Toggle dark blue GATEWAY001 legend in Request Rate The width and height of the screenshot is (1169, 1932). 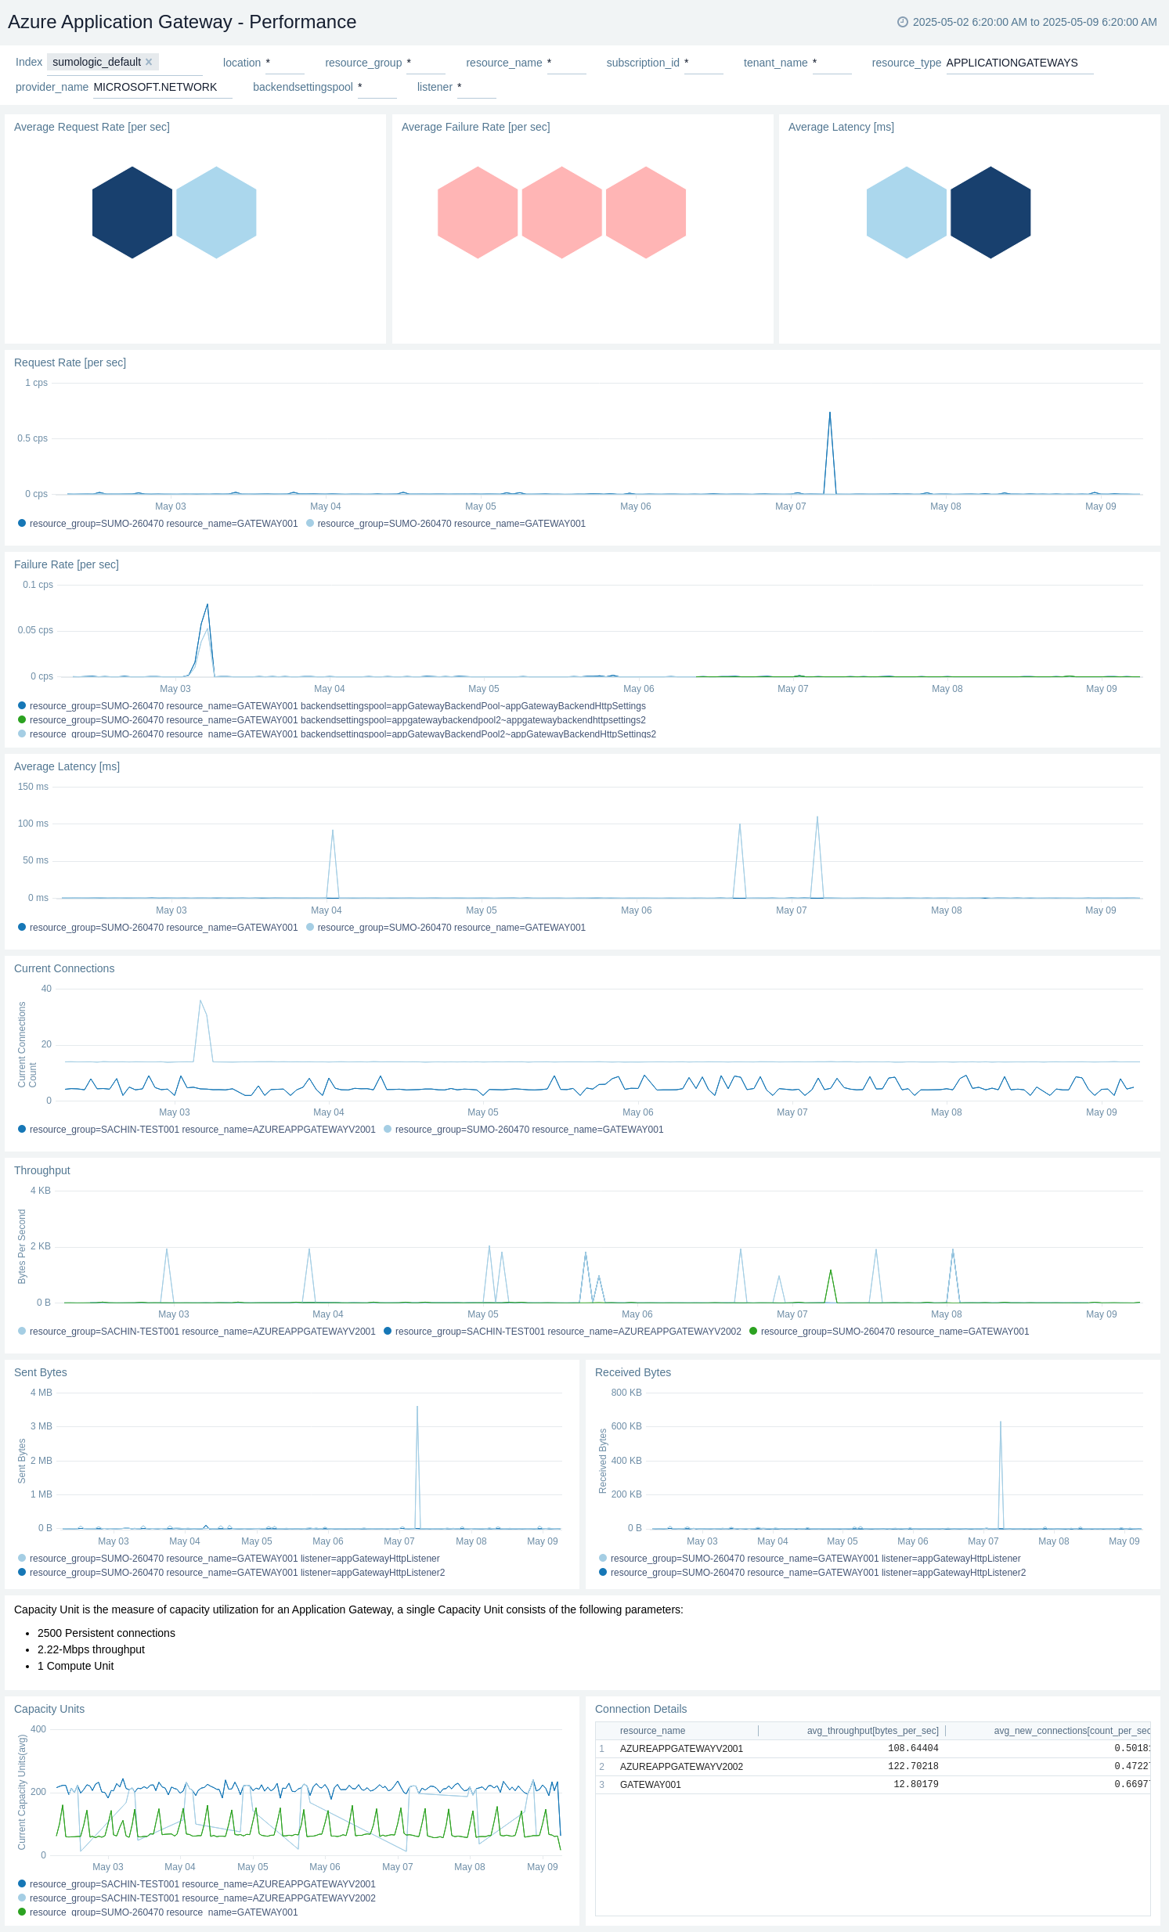157,524
